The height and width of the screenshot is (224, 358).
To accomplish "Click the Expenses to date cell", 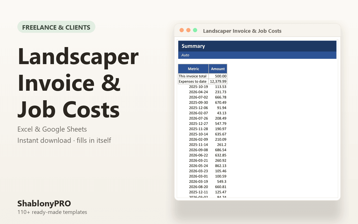I will pyautogui.click(x=194, y=81).
